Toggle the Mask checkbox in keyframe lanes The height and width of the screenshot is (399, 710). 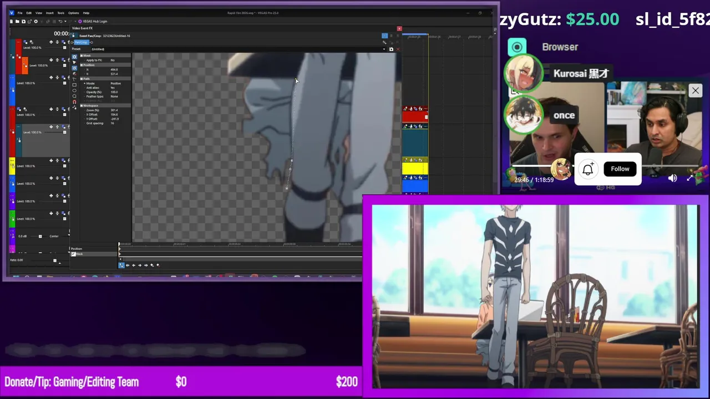click(73, 254)
